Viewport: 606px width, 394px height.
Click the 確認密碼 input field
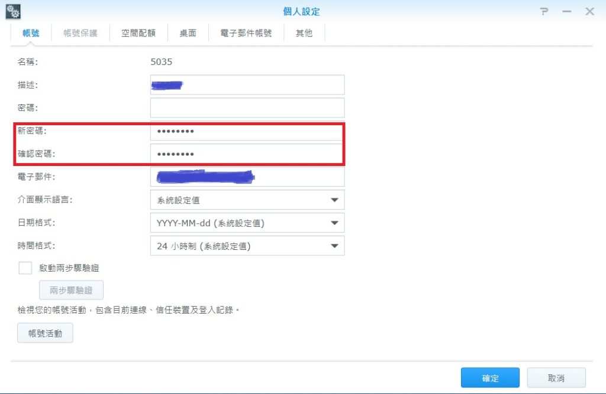(x=247, y=154)
